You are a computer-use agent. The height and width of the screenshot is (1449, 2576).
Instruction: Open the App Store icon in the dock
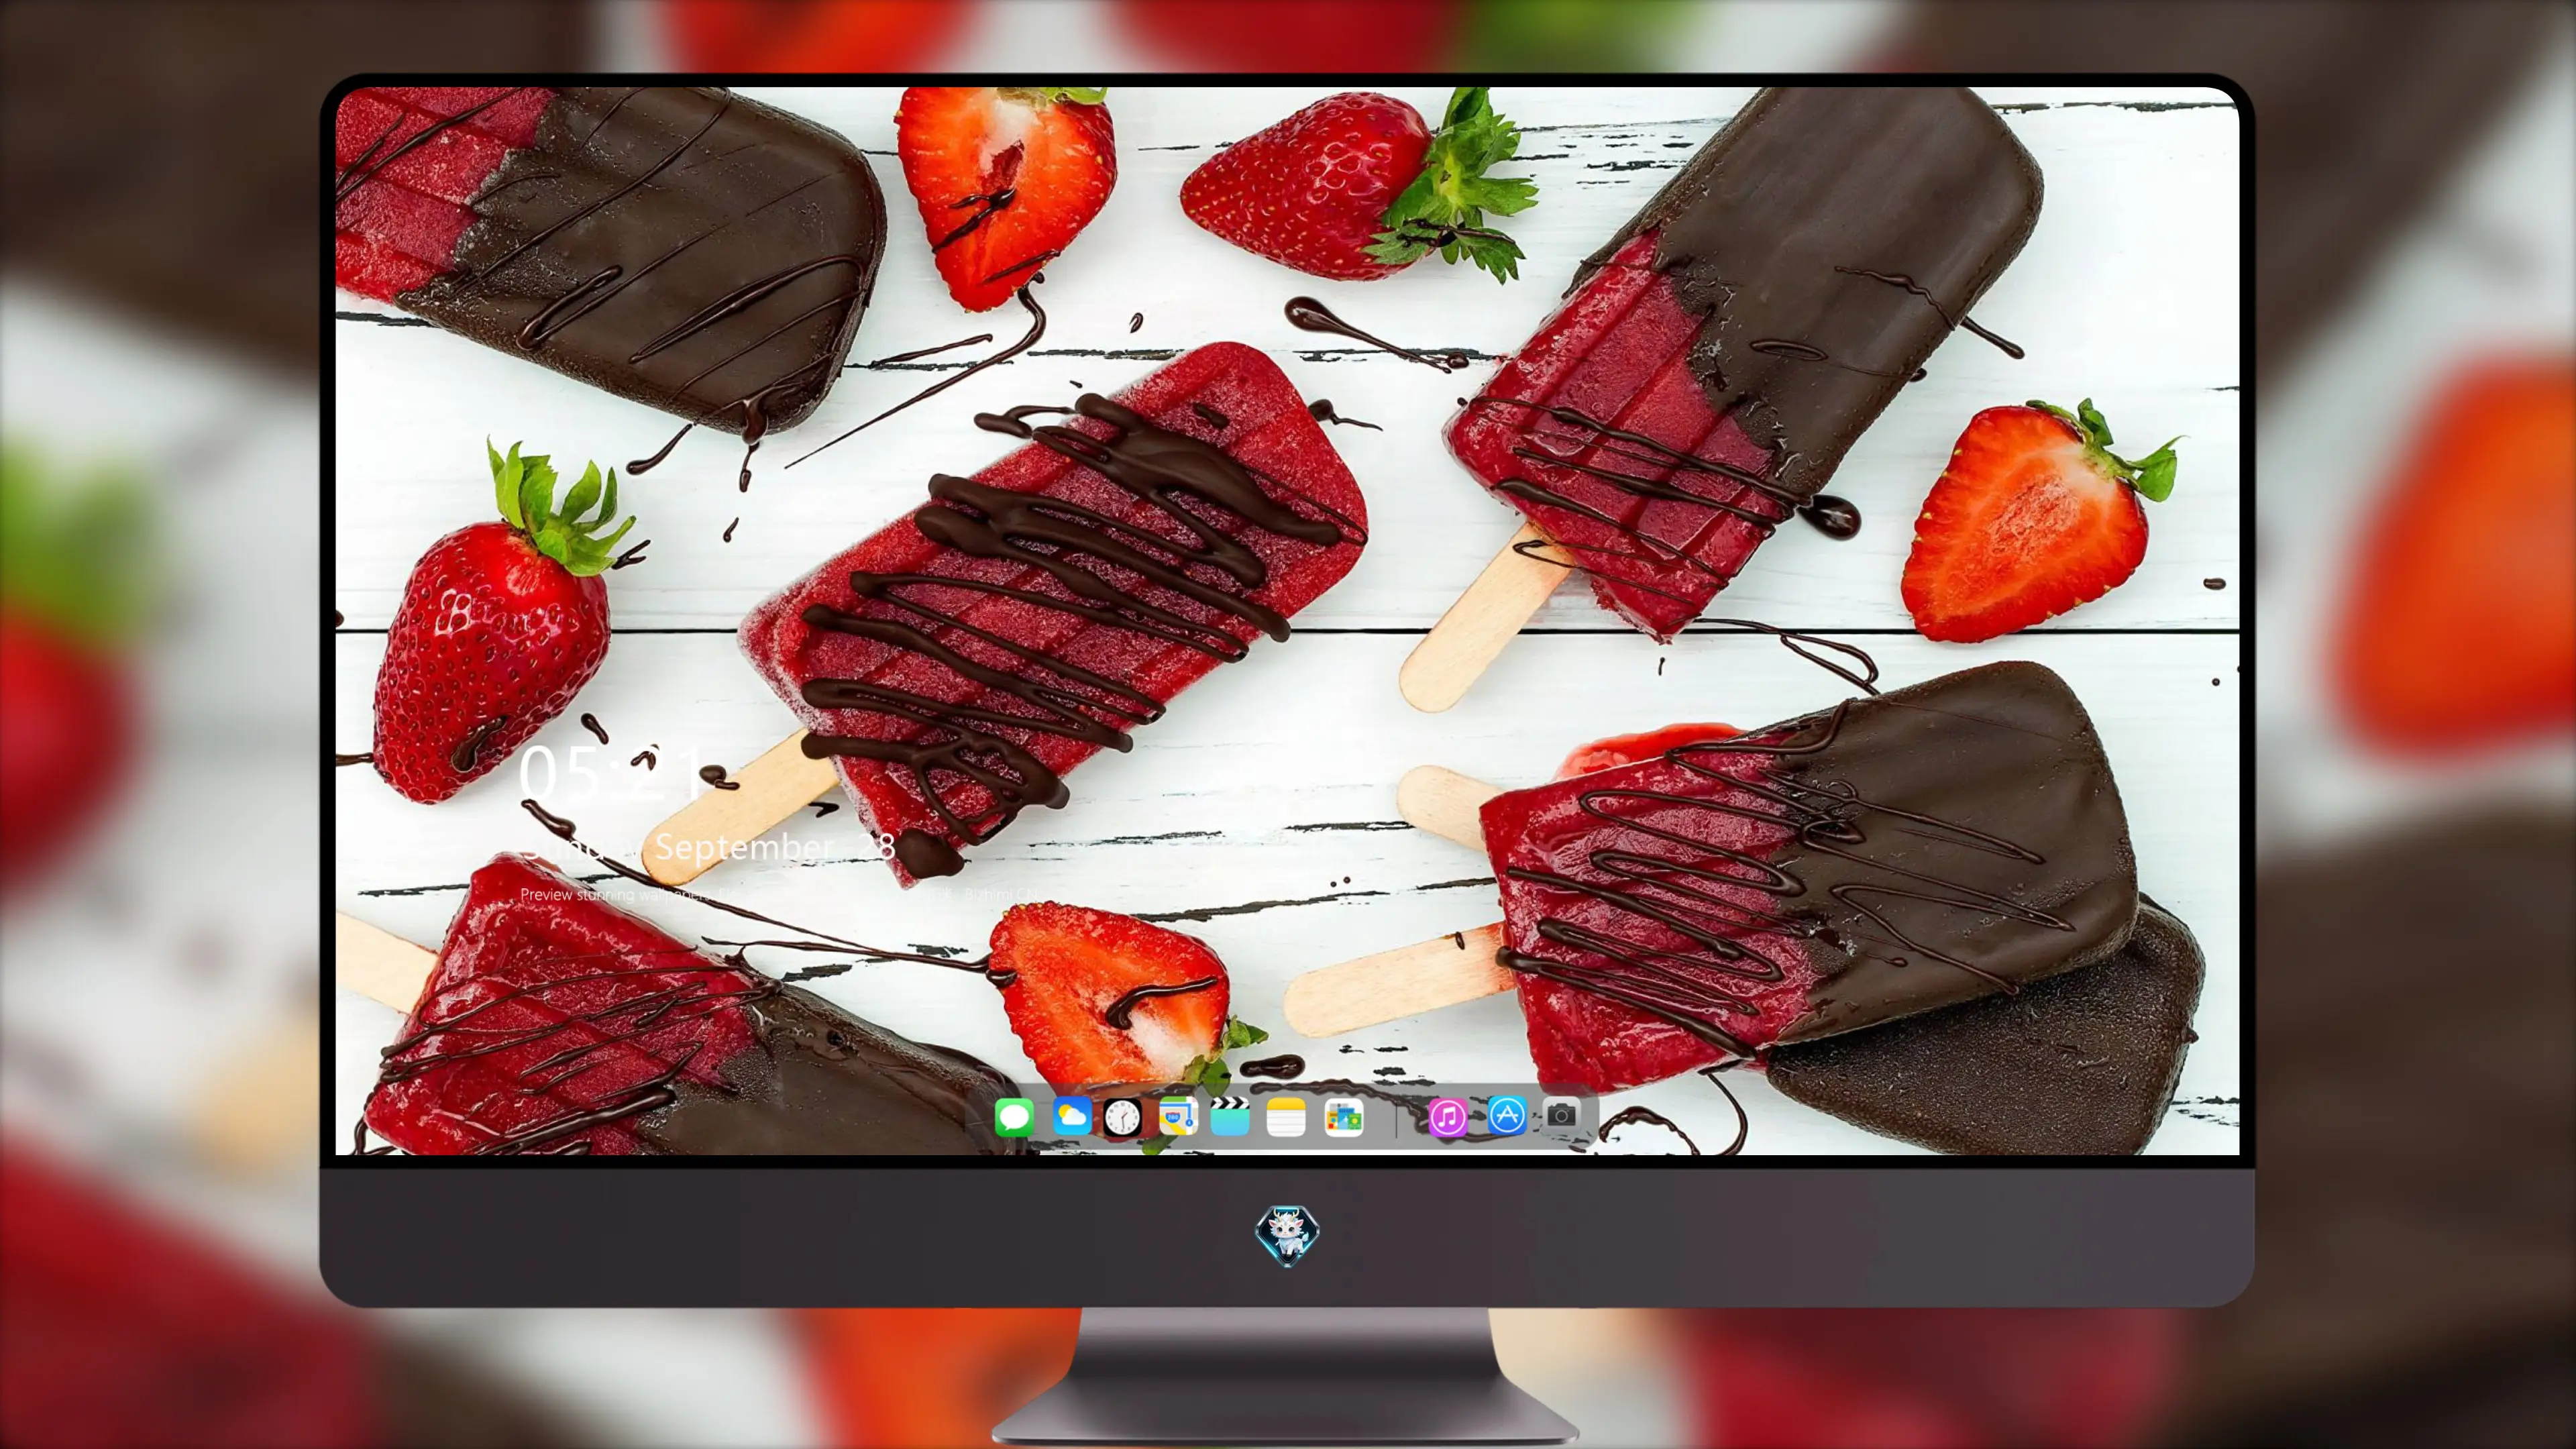[1506, 1115]
